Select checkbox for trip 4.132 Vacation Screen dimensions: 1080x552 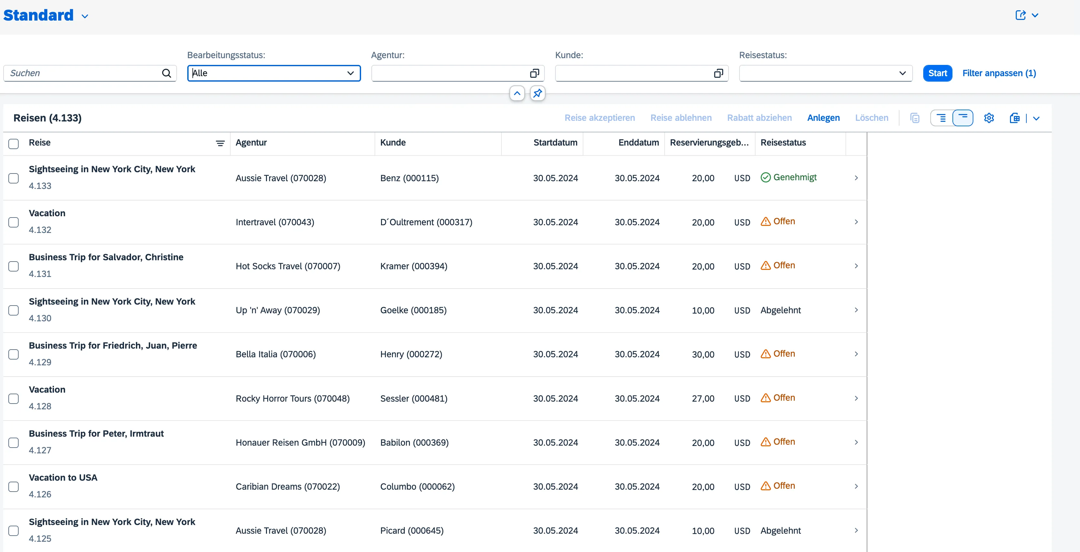click(x=14, y=222)
